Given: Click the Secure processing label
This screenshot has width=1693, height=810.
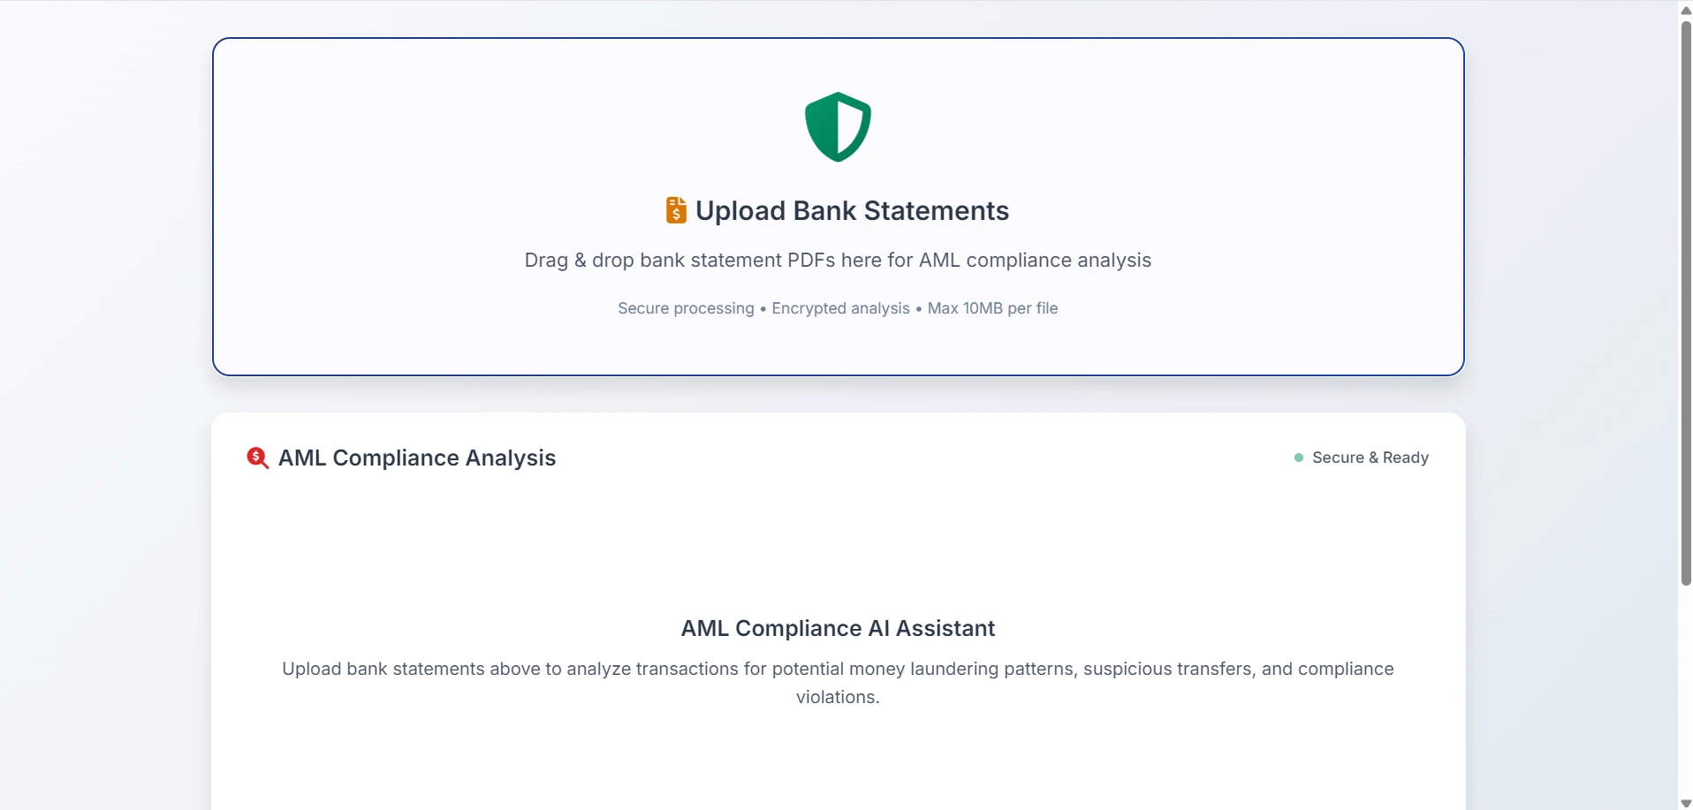Looking at the screenshot, I should (686, 308).
